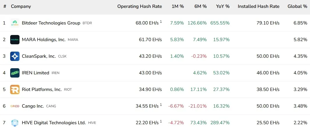Viewport: 310px width, 128px height.
Task: Click footnote marker beside Bitdeer's 68.00 EH/s
Action: [x=161, y=21]
